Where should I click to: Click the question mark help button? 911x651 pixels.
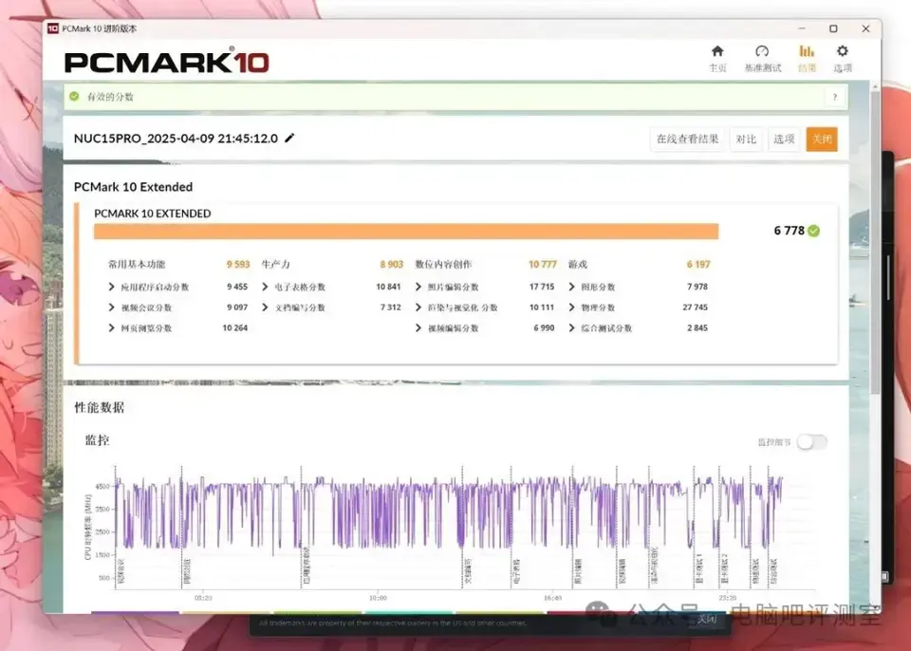click(x=835, y=97)
